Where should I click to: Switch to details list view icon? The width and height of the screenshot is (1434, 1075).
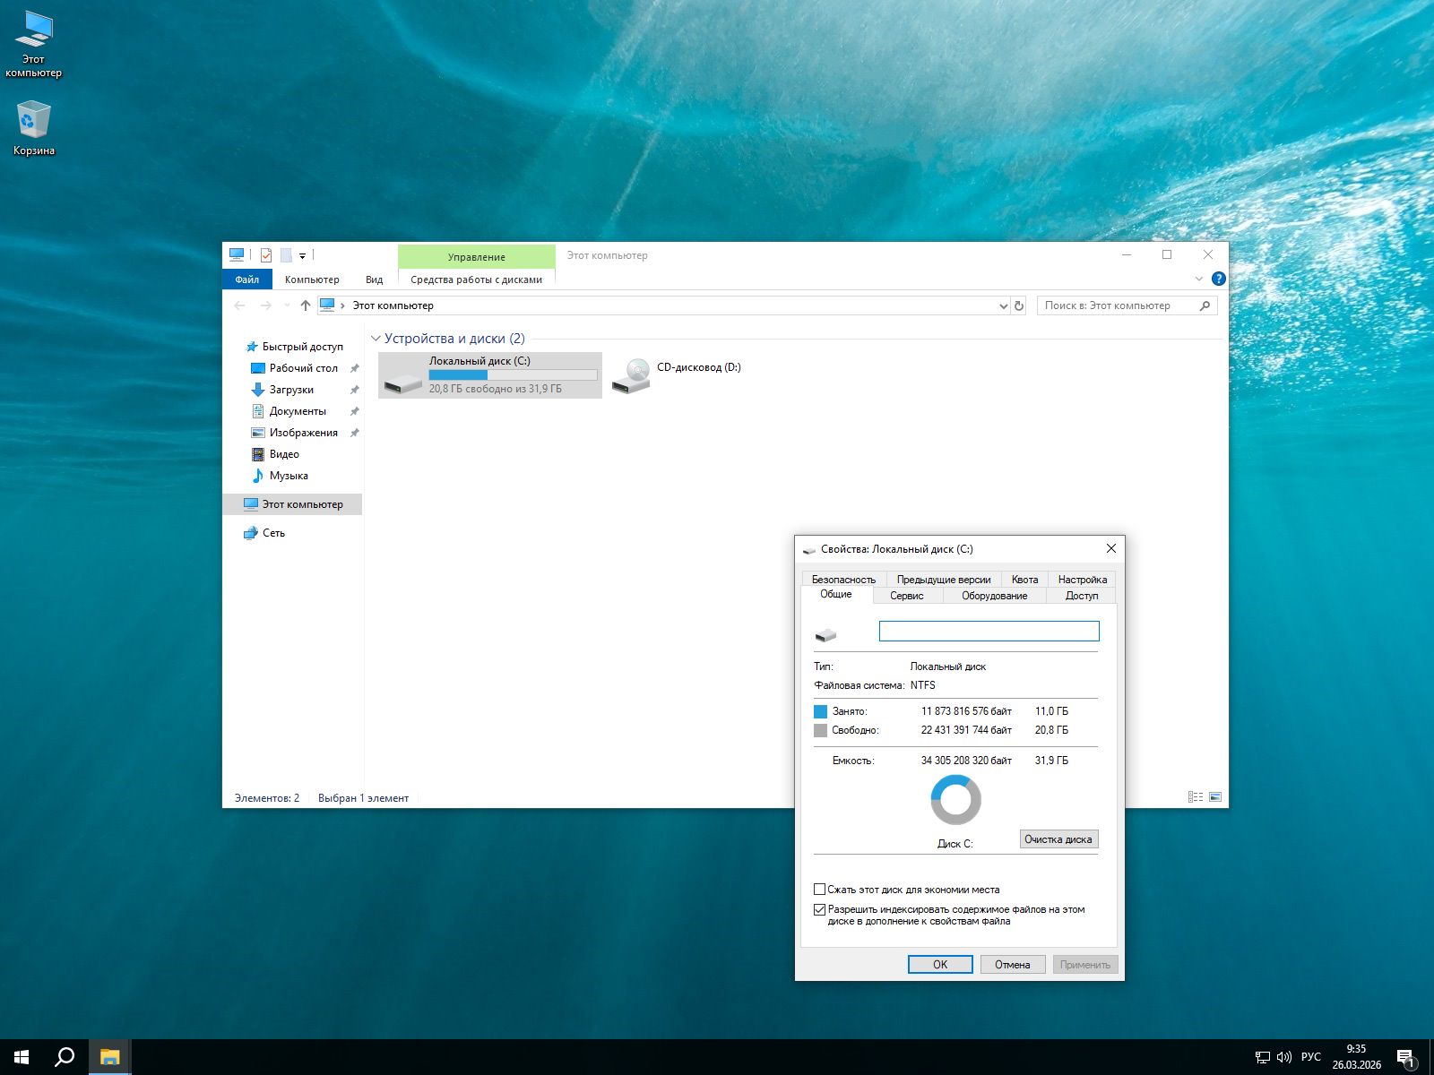pos(1195,797)
